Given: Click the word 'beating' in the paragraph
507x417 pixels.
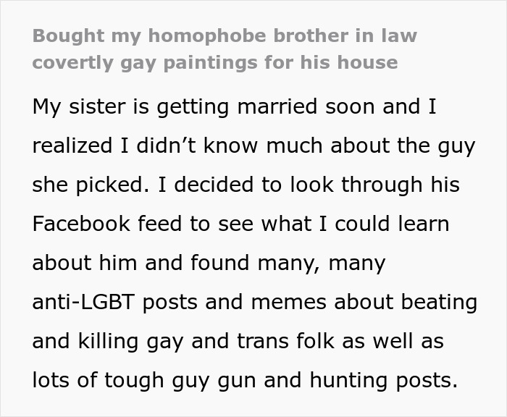Looking at the screenshot, I should coord(439,303).
